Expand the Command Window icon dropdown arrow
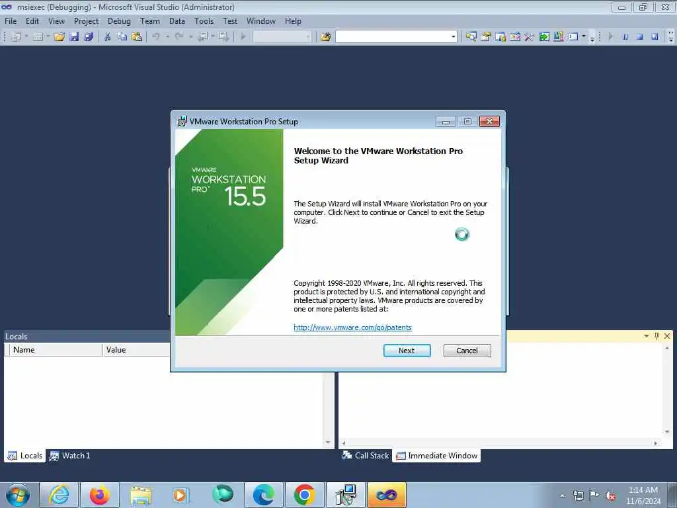The image size is (677, 508). [x=583, y=36]
